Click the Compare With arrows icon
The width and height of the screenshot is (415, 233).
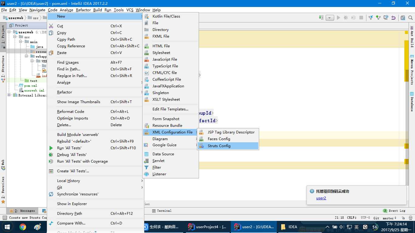pyautogui.click(x=51, y=223)
